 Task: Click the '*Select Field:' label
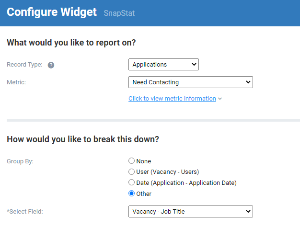(x=25, y=212)
